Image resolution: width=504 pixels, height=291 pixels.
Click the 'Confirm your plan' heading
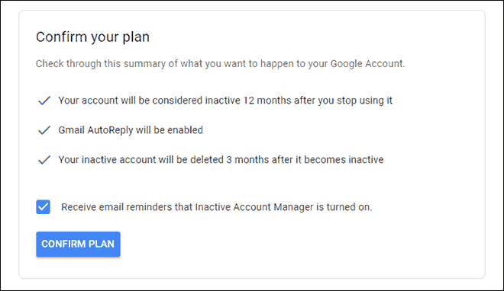point(92,37)
